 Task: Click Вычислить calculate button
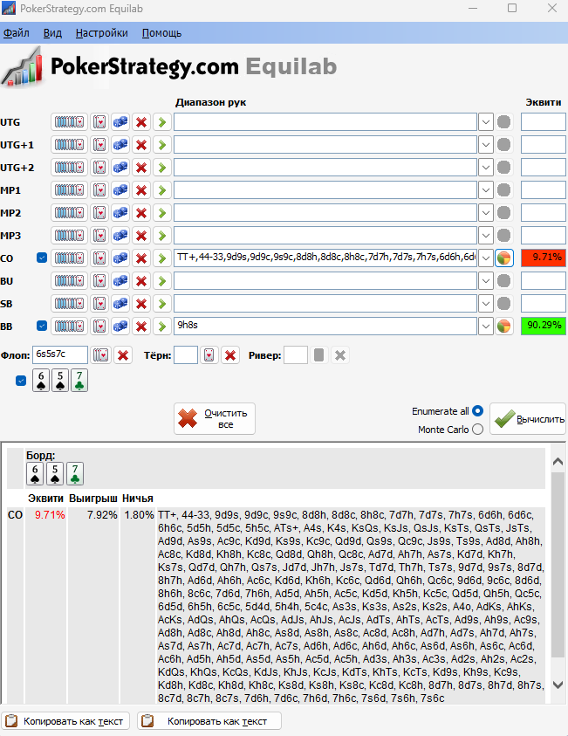pos(528,419)
